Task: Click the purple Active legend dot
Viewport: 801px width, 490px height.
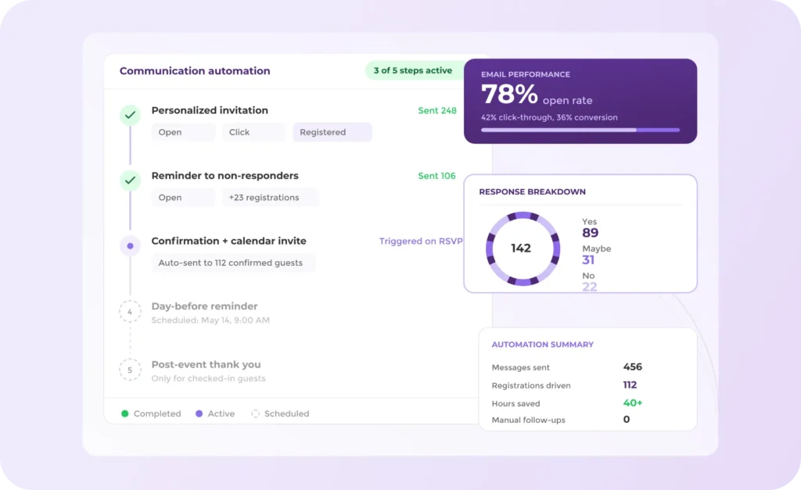Action: pos(199,413)
